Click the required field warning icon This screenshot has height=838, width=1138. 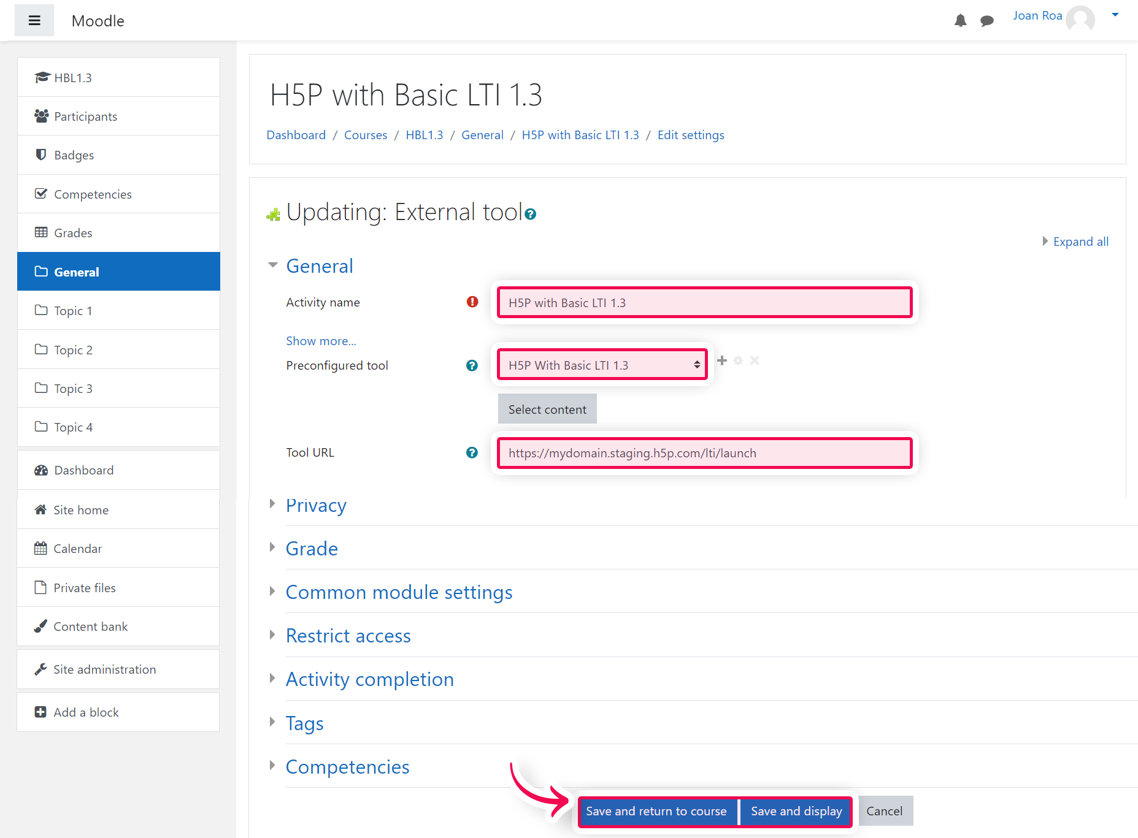472,302
